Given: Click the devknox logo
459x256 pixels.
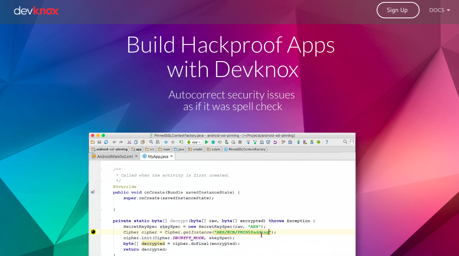Looking at the screenshot, I should pos(36,11).
